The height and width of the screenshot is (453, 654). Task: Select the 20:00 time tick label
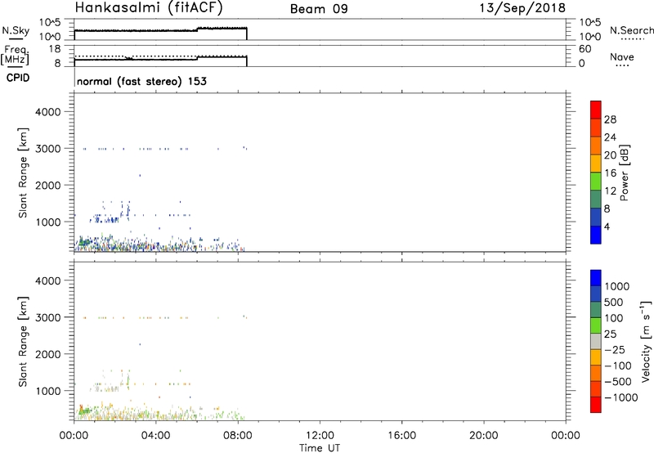(484, 436)
